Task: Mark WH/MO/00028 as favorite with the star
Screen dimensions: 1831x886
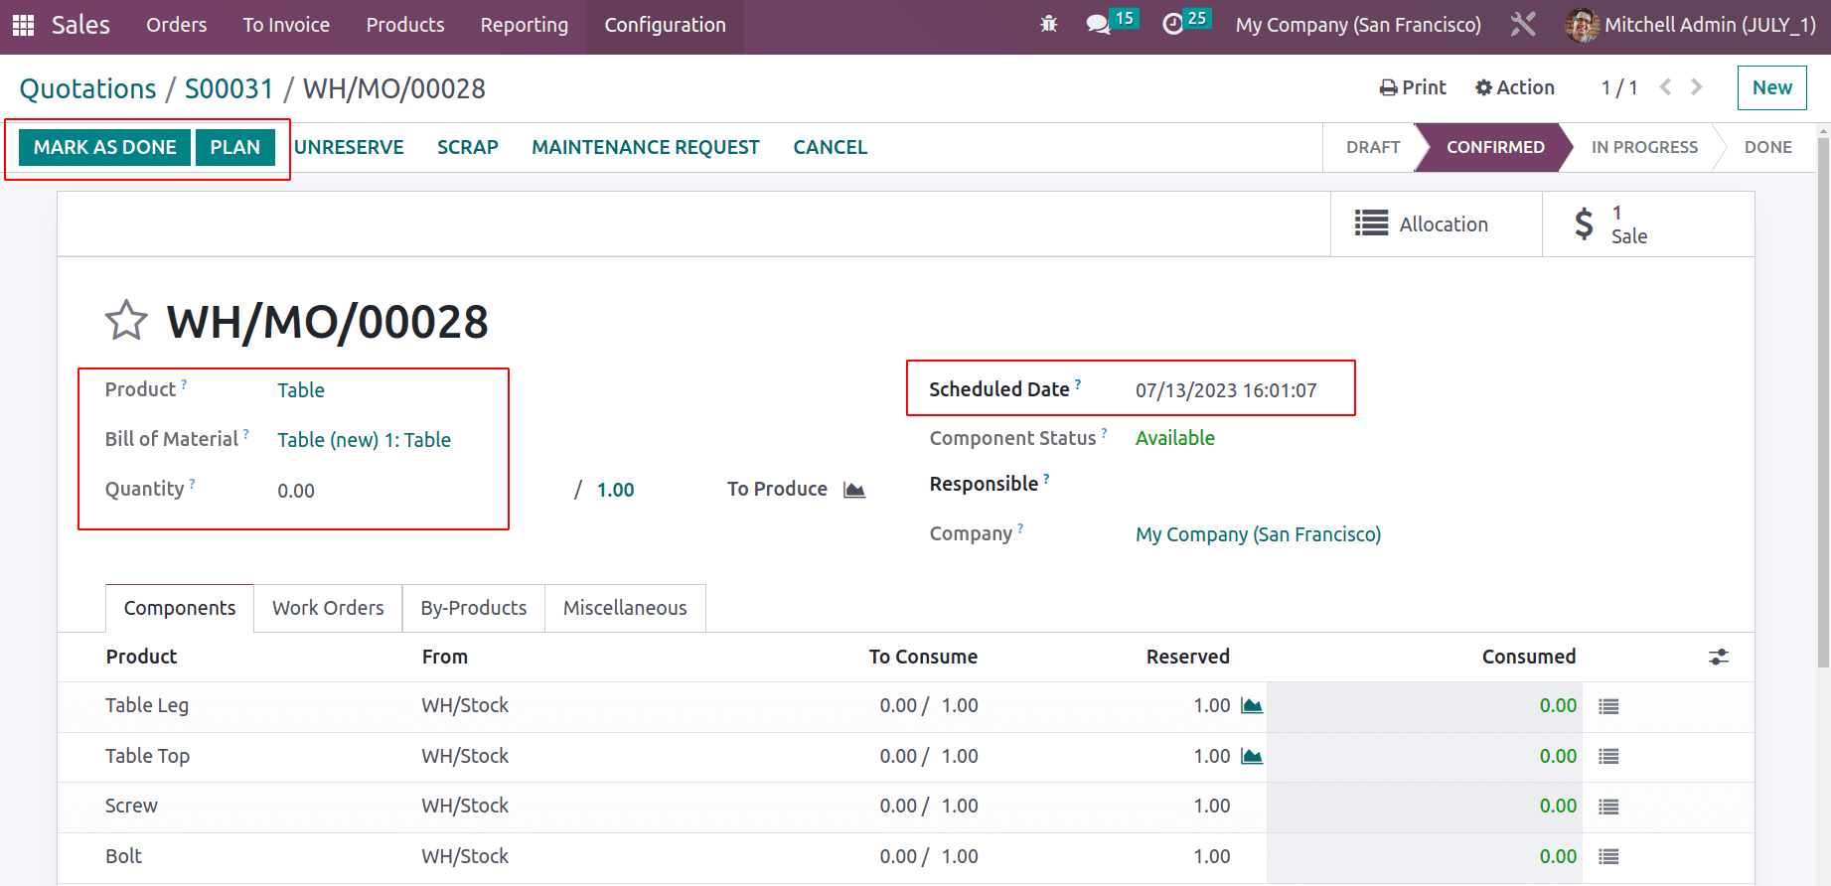Action: (126, 321)
